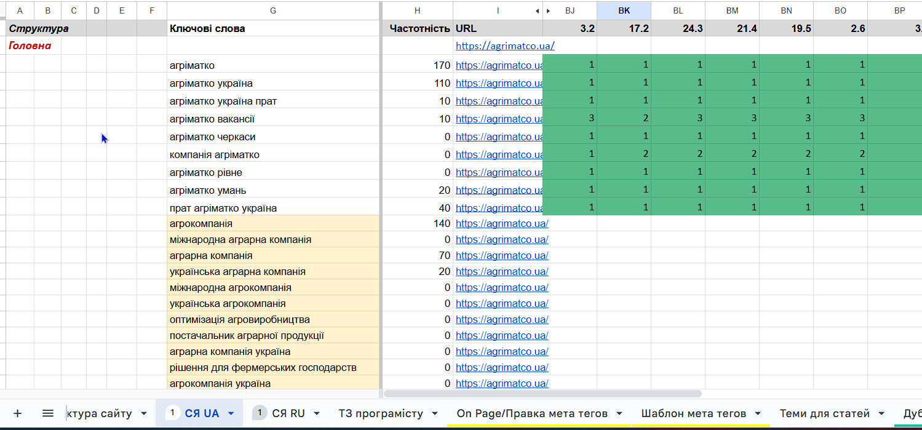Open dropdown of Шаблон мета тегов tab

758,413
